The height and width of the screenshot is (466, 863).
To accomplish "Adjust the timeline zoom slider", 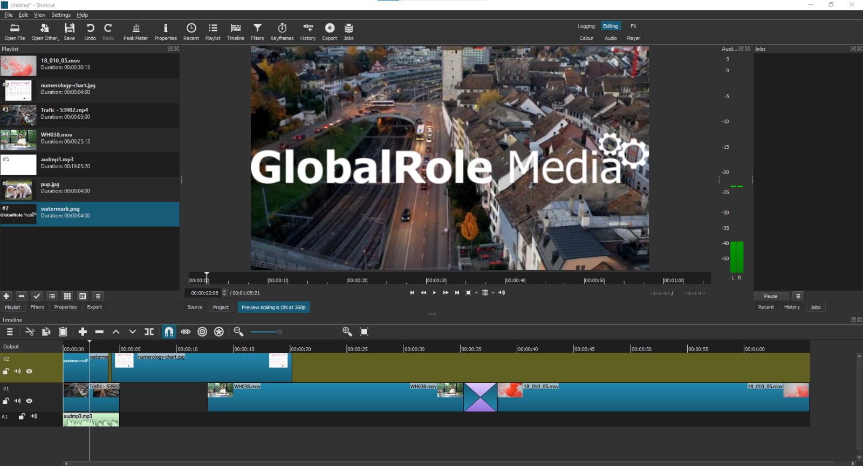I will point(279,332).
